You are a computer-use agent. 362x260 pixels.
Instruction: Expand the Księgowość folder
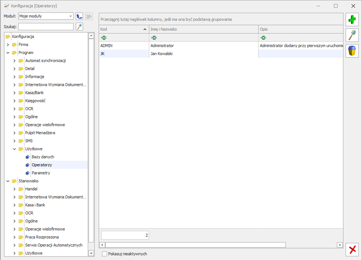(15, 101)
